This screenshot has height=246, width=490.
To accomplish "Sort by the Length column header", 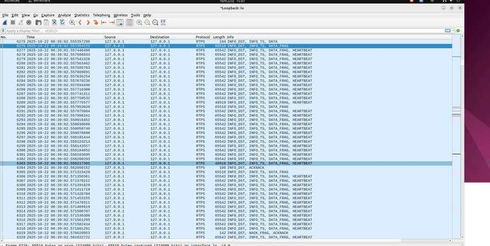I will point(219,37).
